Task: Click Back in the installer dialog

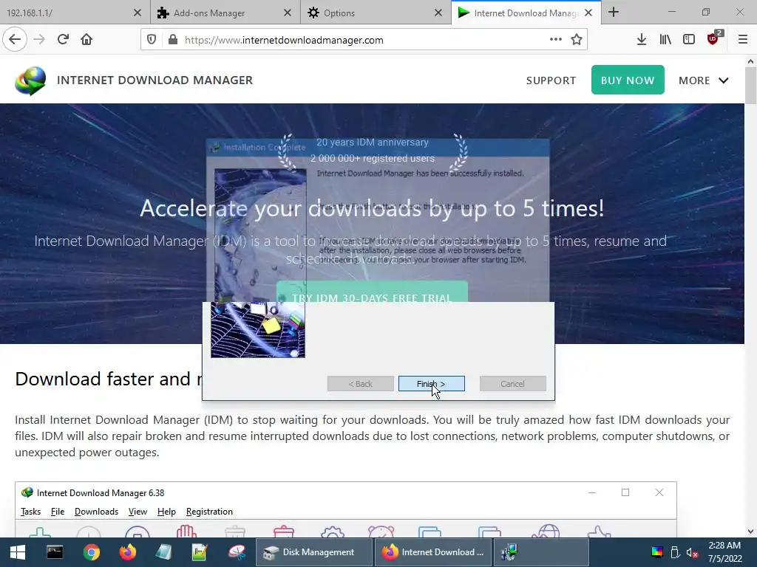Action: [361, 384]
